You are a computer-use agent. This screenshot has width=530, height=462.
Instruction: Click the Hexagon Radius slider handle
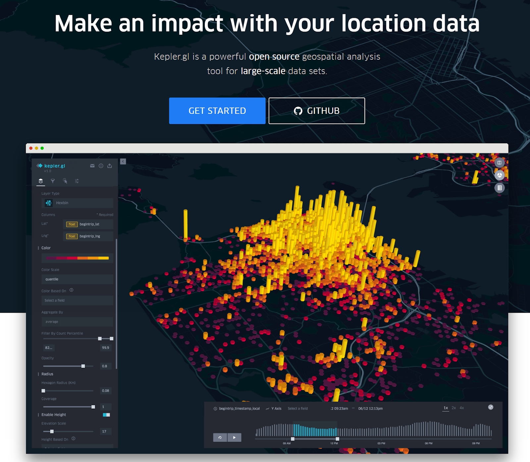point(43,391)
